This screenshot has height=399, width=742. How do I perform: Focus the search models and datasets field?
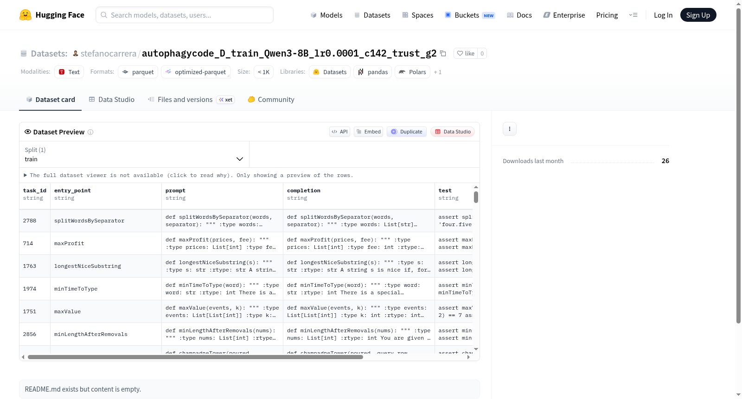tap(185, 15)
